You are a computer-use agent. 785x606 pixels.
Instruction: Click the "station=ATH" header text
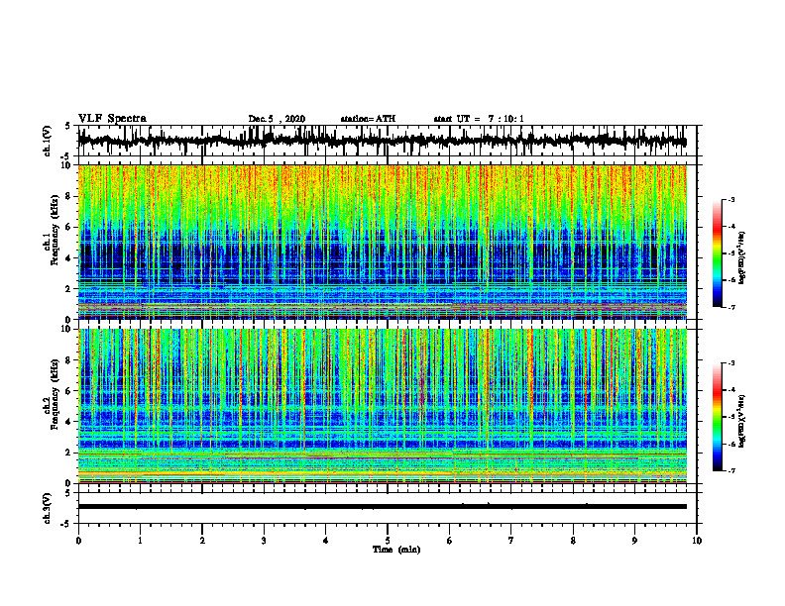tap(368, 119)
